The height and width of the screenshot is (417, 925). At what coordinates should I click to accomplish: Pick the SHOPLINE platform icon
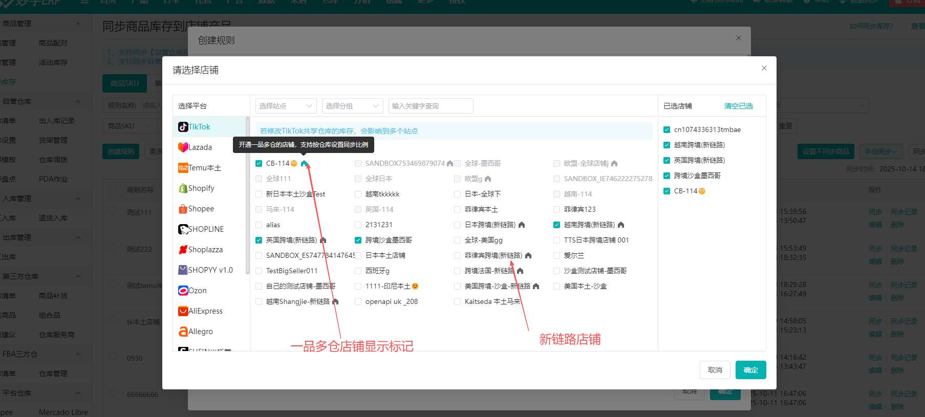(x=183, y=229)
